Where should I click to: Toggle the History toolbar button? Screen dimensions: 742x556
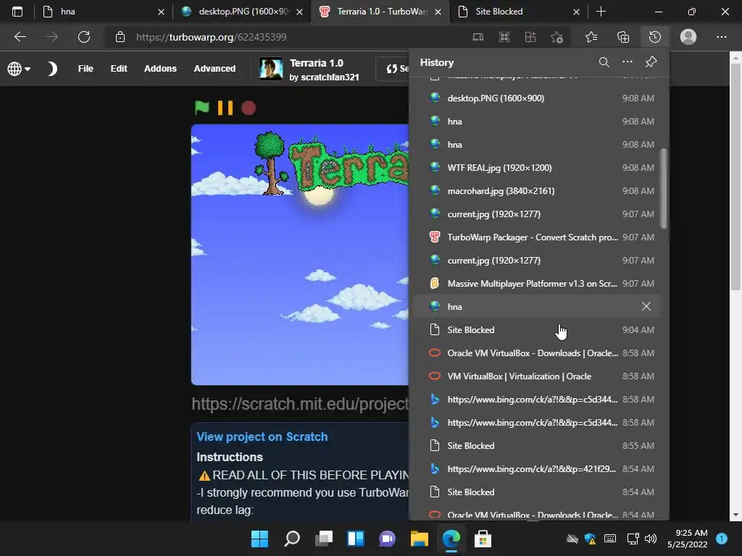[x=655, y=37]
